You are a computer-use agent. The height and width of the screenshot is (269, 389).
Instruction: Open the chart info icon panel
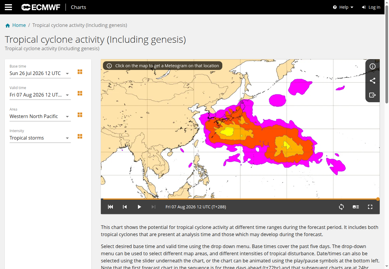click(x=373, y=66)
